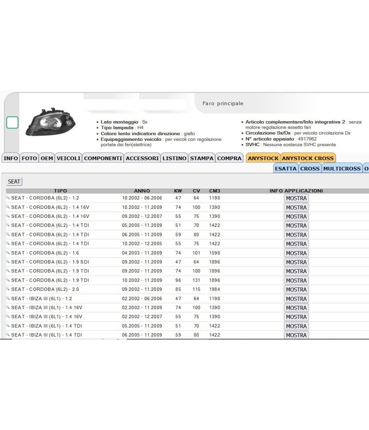Screen dimensions: 369x430
Task: Select the blue ESATTA tab
Action: [285, 168]
